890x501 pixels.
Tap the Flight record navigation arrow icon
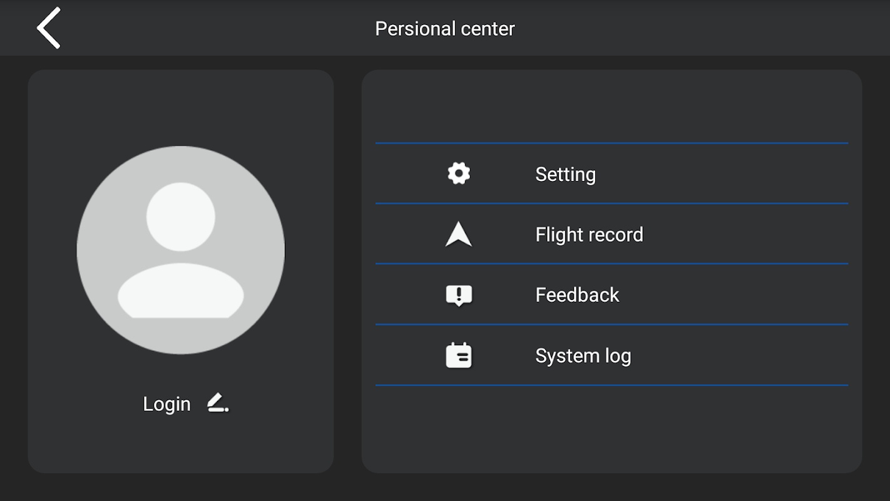tap(459, 234)
